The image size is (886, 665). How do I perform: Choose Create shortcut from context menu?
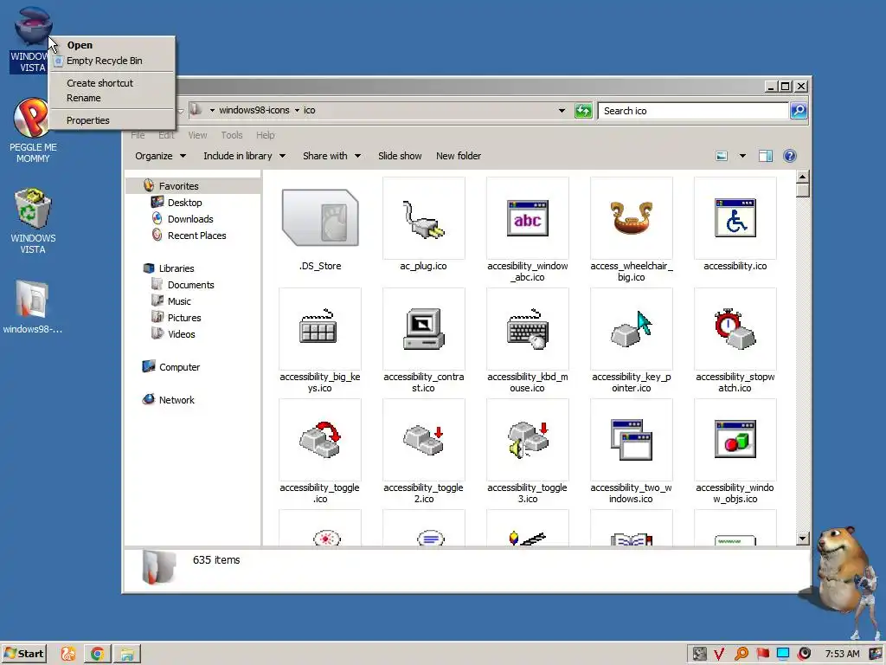click(112, 83)
